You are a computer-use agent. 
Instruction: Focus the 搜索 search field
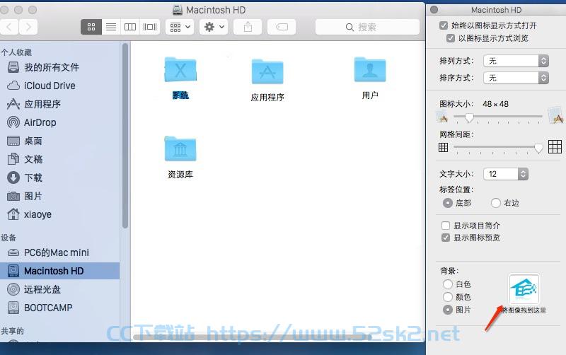(x=367, y=27)
